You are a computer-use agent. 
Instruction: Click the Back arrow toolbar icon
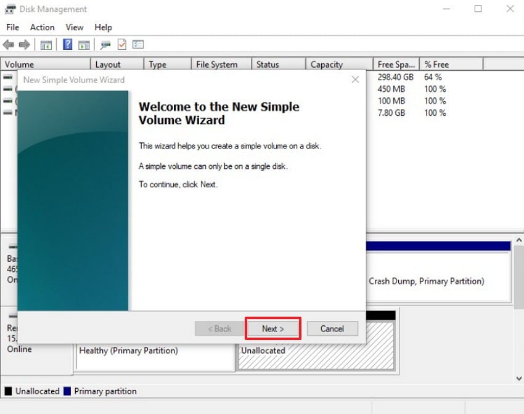9,44
